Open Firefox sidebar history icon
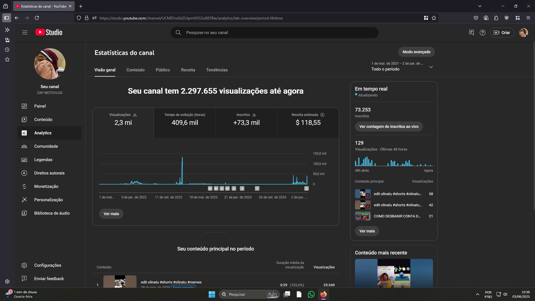535x301 pixels. [7, 49]
